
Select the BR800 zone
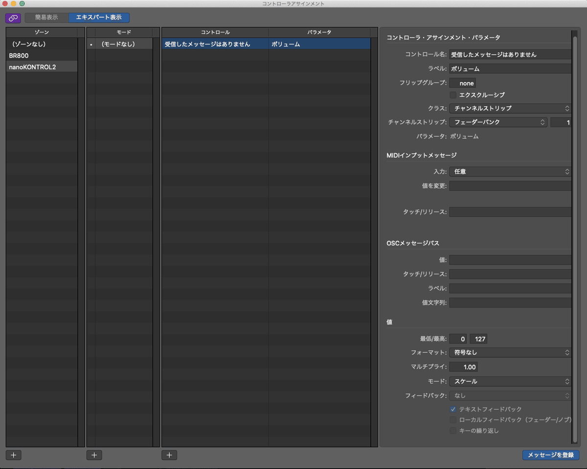pyautogui.click(x=42, y=56)
